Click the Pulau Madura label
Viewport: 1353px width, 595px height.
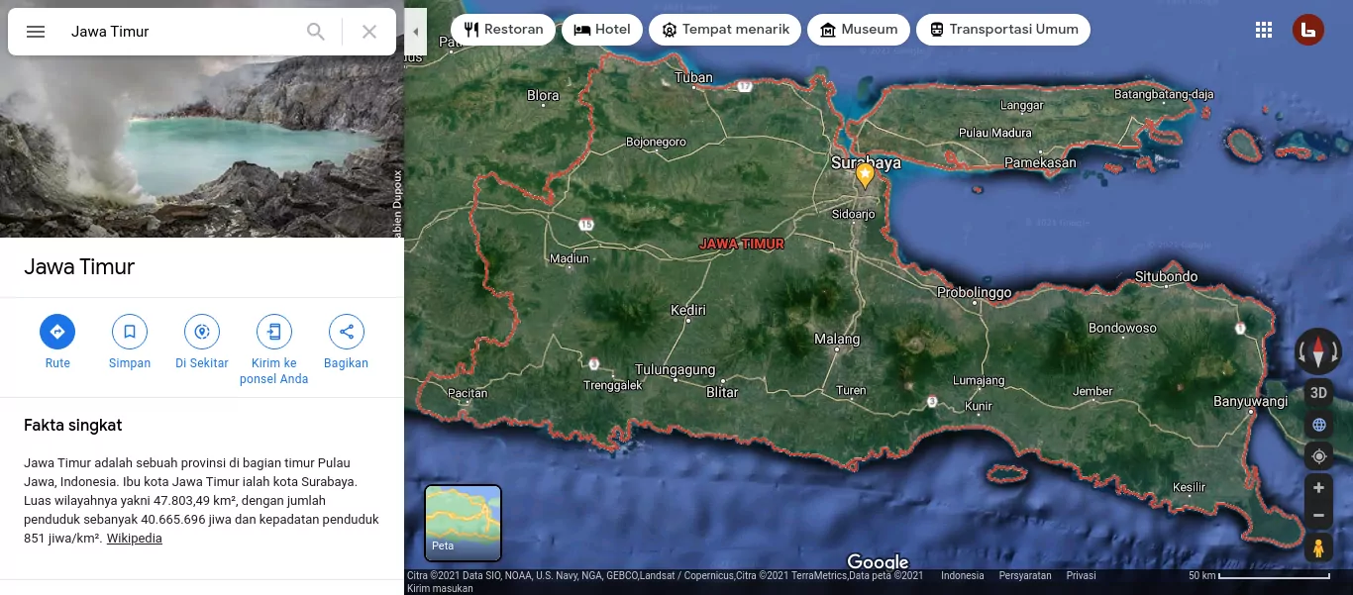pos(995,133)
